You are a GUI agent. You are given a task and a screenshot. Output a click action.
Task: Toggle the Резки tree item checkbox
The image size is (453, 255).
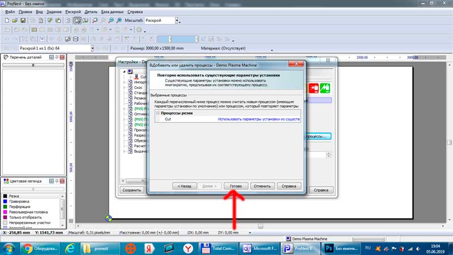tap(130, 98)
